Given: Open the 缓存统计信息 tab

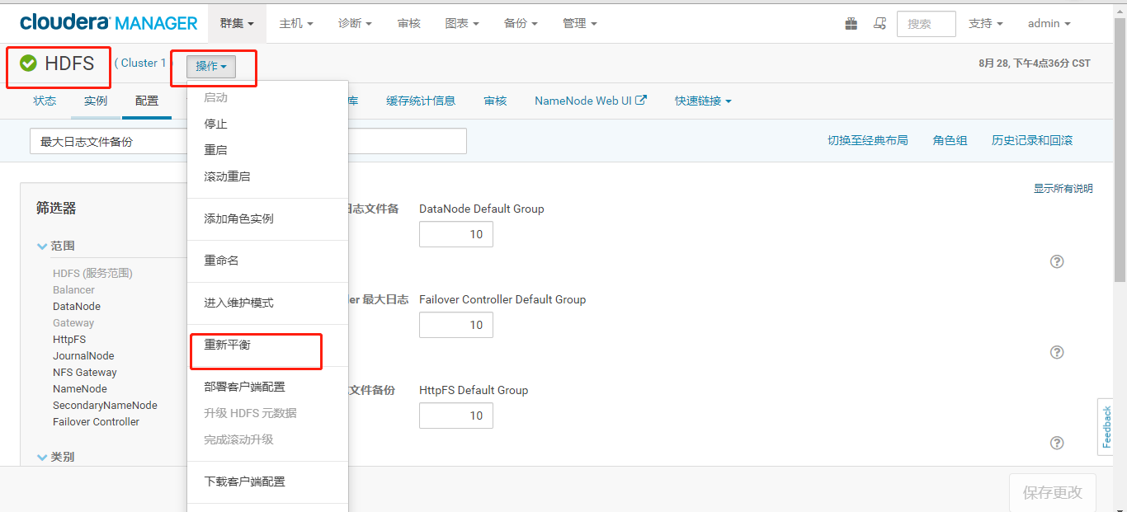Looking at the screenshot, I should coord(421,101).
